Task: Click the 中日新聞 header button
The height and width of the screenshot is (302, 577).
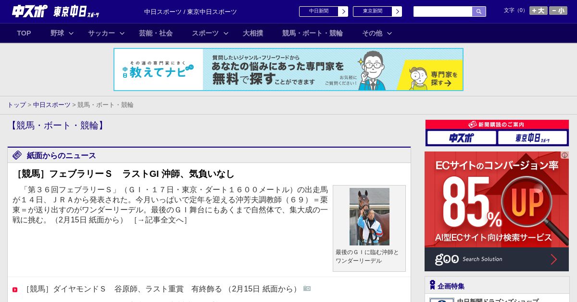Action: [319, 12]
